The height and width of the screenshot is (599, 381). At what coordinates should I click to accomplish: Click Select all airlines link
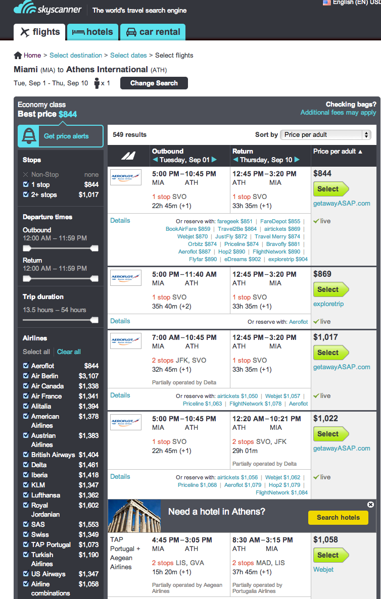pos(36,352)
